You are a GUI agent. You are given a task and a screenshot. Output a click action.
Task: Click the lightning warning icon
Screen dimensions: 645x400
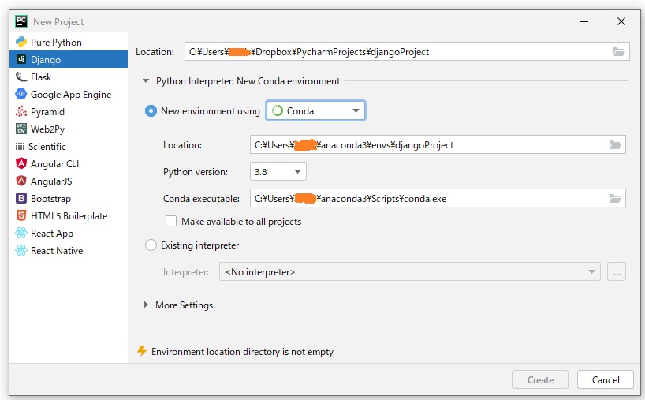pyautogui.click(x=142, y=351)
